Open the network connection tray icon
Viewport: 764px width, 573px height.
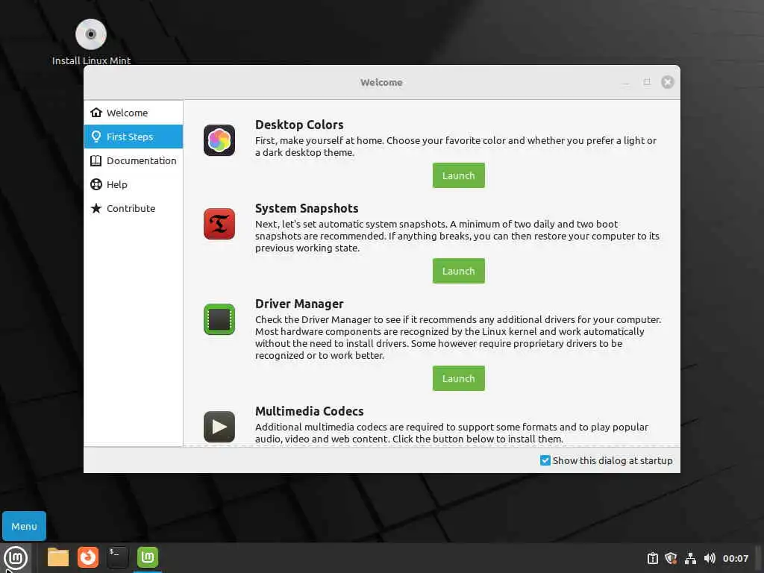690,558
